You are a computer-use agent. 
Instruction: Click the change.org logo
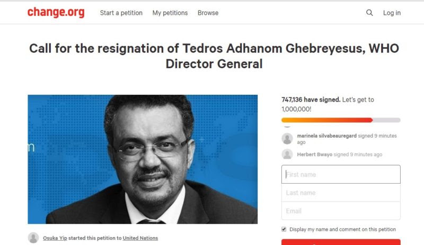[x=56, y=13]
